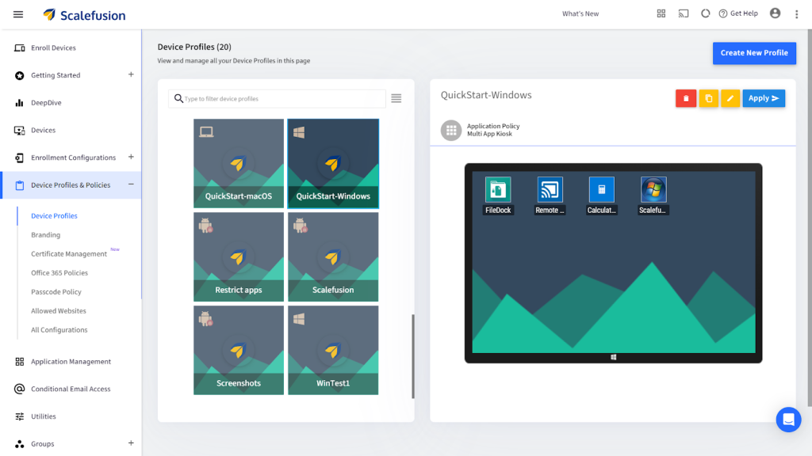Viewport: 812px width, 456px height.
Task: Select the Screenshots profile card
Action: point(239,351)
